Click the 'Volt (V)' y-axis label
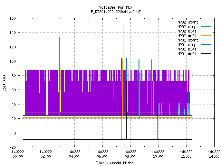The width and height of the screenshot is (221, 166). pyautogui.click(x=4, y=83)
